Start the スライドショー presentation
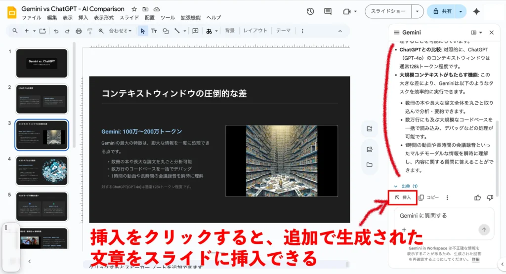 click(x=388, y=11)
